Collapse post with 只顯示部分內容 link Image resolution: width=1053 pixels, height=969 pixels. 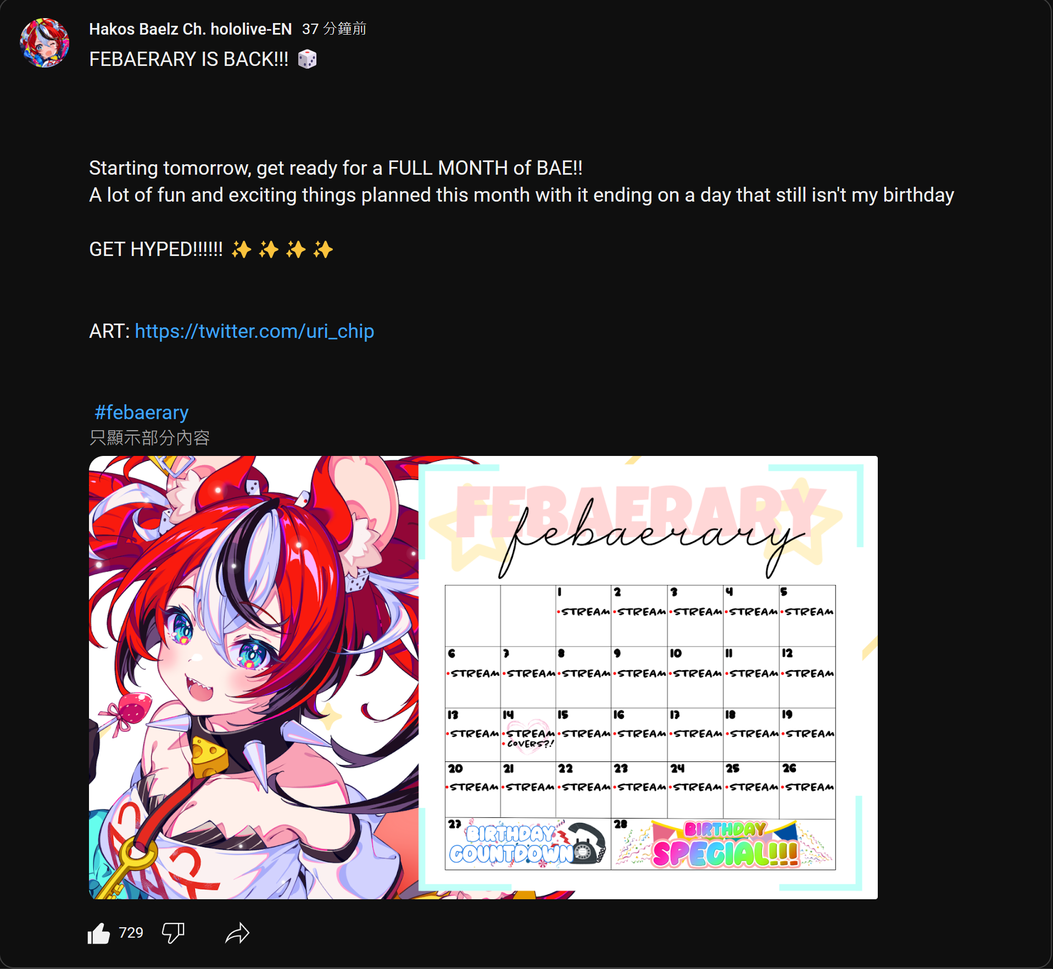coord(149,438)
